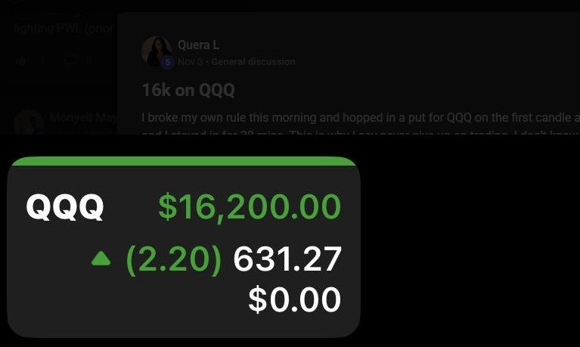Click the (2.20) price change value
The width and height of the screenshot is (580, 347).
[174, 259]
